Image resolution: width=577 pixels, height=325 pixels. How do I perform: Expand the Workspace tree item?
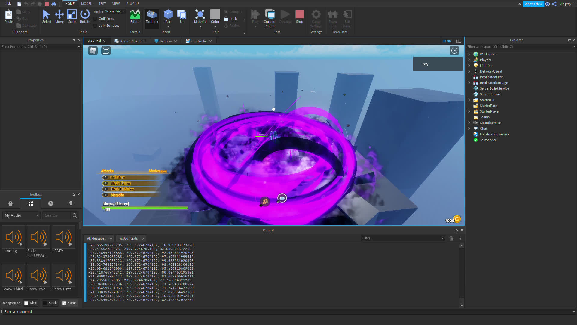pos(469,54)
